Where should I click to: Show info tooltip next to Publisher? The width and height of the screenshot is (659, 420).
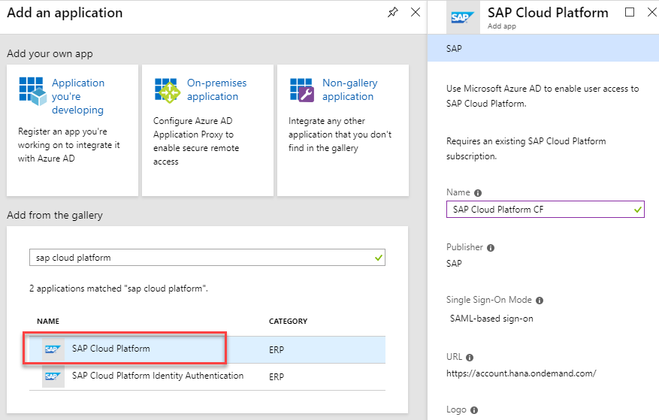click(x=491, y=247)
